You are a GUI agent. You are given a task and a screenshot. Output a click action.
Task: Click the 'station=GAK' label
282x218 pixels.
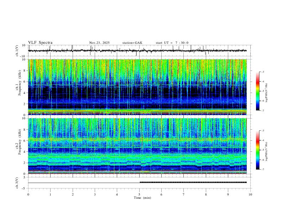pos(132,43)
